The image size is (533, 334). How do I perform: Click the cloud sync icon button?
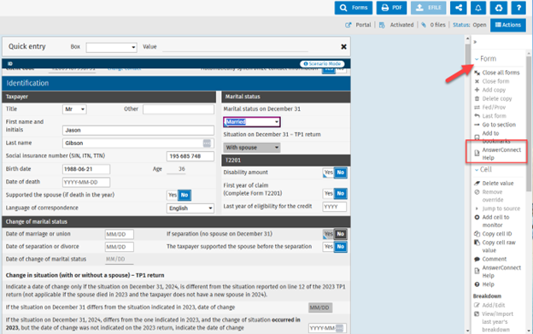tap(499, 8)
